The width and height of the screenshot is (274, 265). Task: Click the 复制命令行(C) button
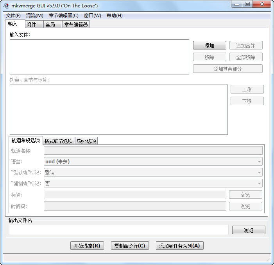130,246
